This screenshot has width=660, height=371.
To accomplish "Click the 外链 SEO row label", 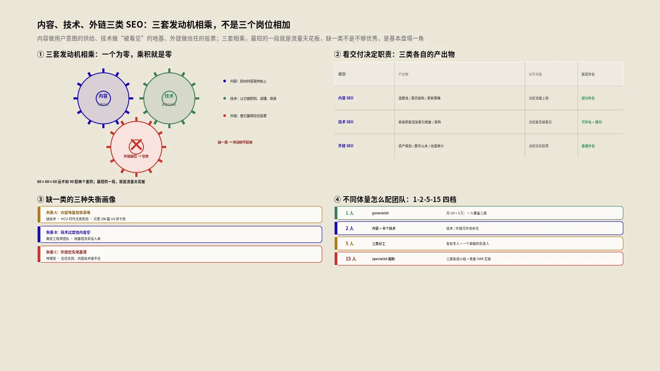I will click(346, 146).
